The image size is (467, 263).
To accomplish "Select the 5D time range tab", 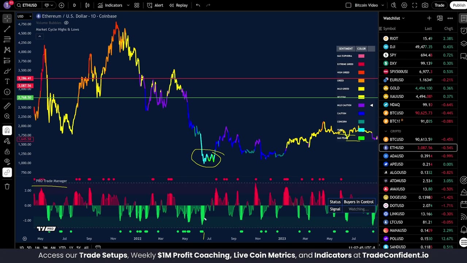I will (29, 248).
